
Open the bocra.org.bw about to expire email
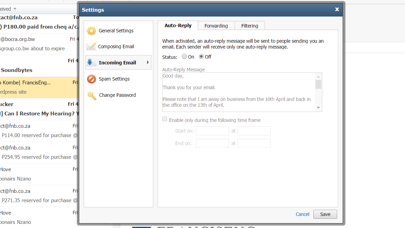point(39,44)
